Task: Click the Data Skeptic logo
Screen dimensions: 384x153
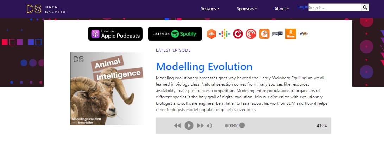Action: [x=46, y=9]
